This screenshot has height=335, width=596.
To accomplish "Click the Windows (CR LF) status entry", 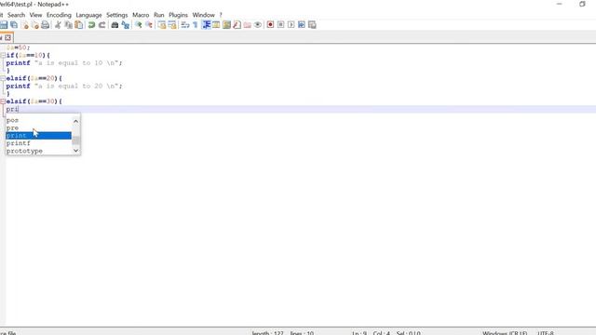I will [x=505, y=333].
